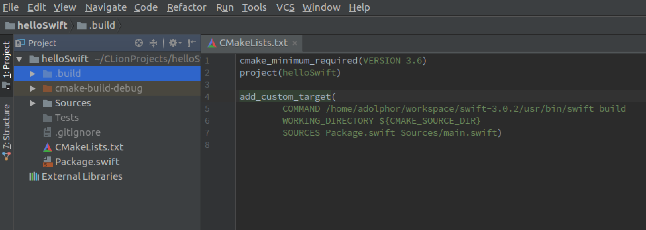Screen dimensions: 646x230
Task: Click the swift build path on line 5
Action: click(476, 109)
